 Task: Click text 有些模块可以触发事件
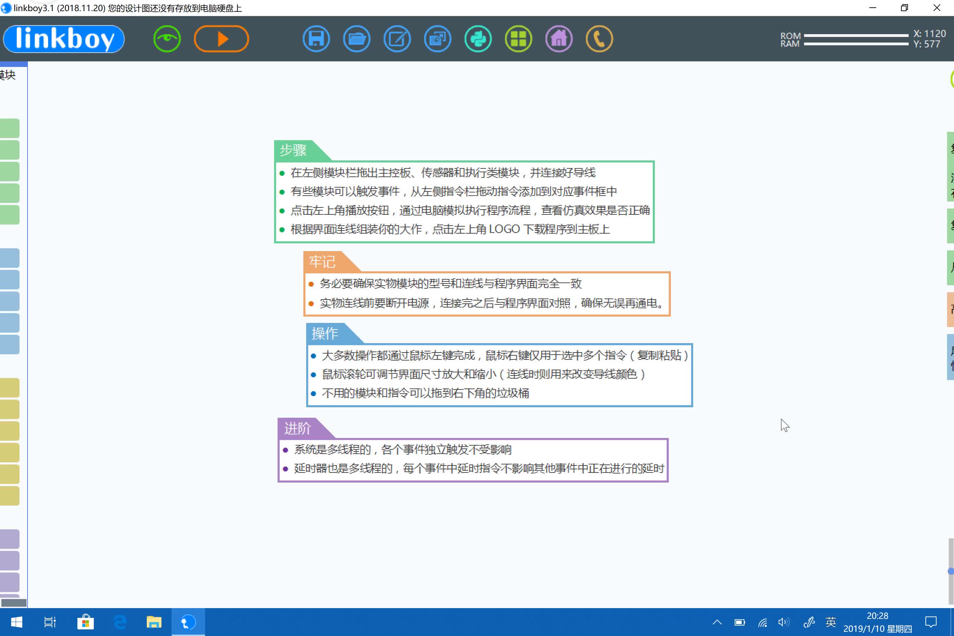(x=345, y=191)
